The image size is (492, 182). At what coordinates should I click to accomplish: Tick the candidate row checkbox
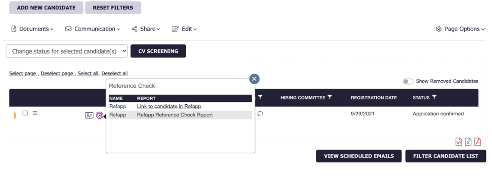click(25, 113)
